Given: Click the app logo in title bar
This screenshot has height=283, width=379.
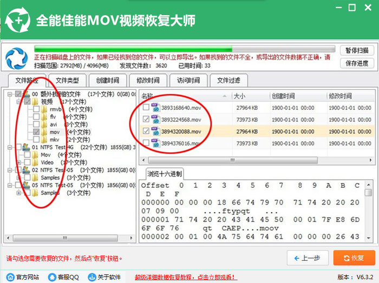Looking at the screenshot, I should (x=17, y=20).
